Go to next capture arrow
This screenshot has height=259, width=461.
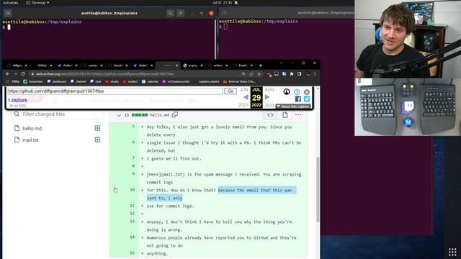pyautogui.click(x=267, y=97)
